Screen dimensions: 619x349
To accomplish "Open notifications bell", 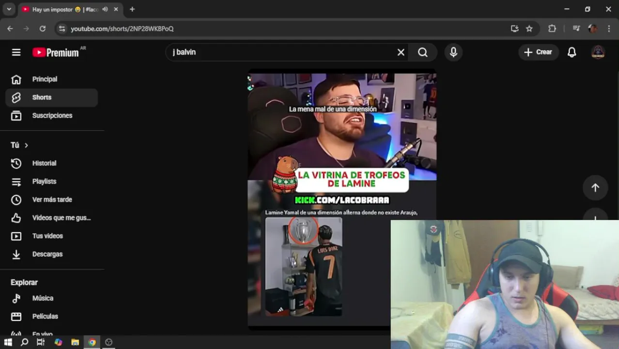I will pyautogui.click(x=572, y=52).
